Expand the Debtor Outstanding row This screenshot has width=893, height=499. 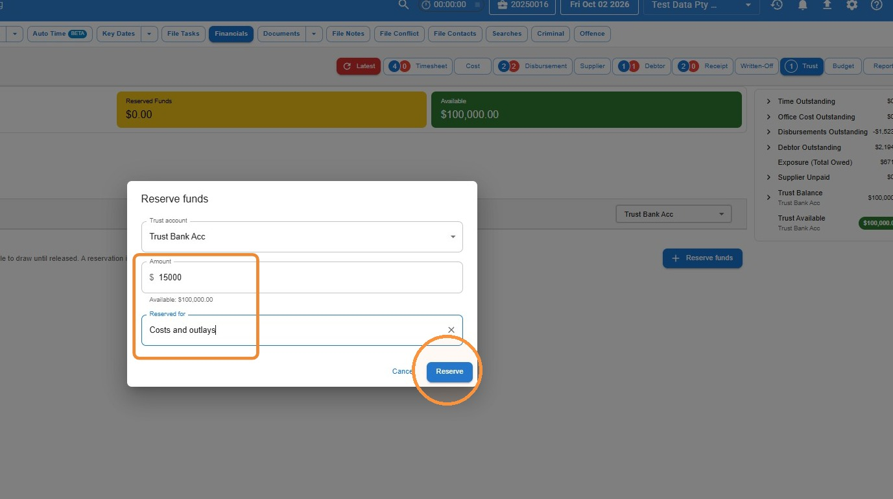[x=768, y=147]
